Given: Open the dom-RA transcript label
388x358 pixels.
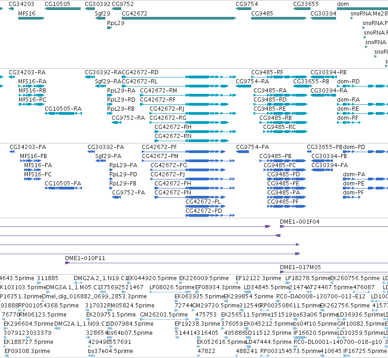Looking at the screenshot, I should click(x=348, y=100).
